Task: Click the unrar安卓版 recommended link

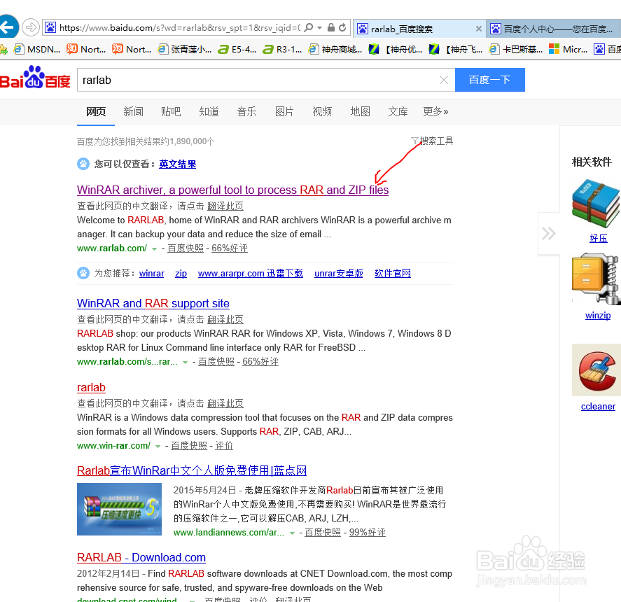Action: (339, 273)
